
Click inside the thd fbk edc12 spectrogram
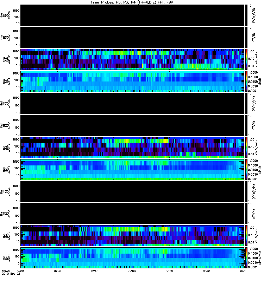132,148
